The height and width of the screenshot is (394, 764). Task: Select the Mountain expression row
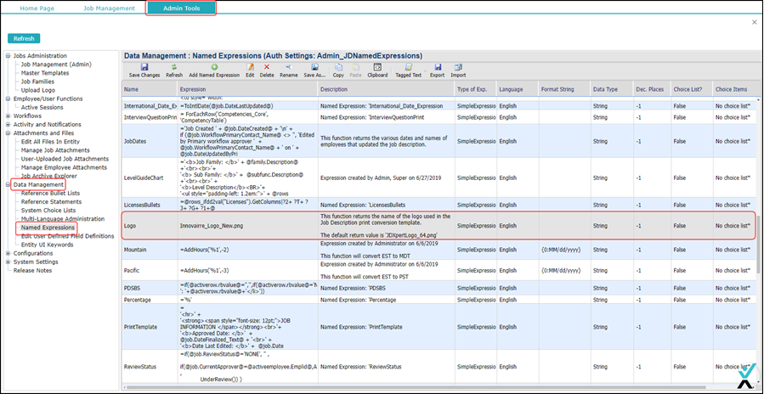[x=439, y=250]
